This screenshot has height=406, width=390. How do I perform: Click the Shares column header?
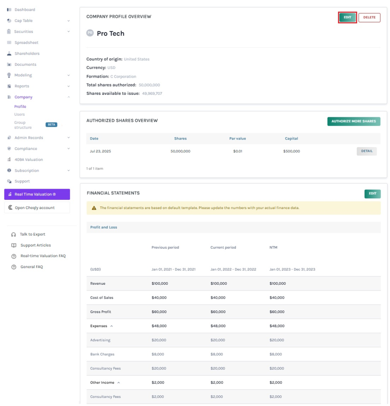[180, 138]
